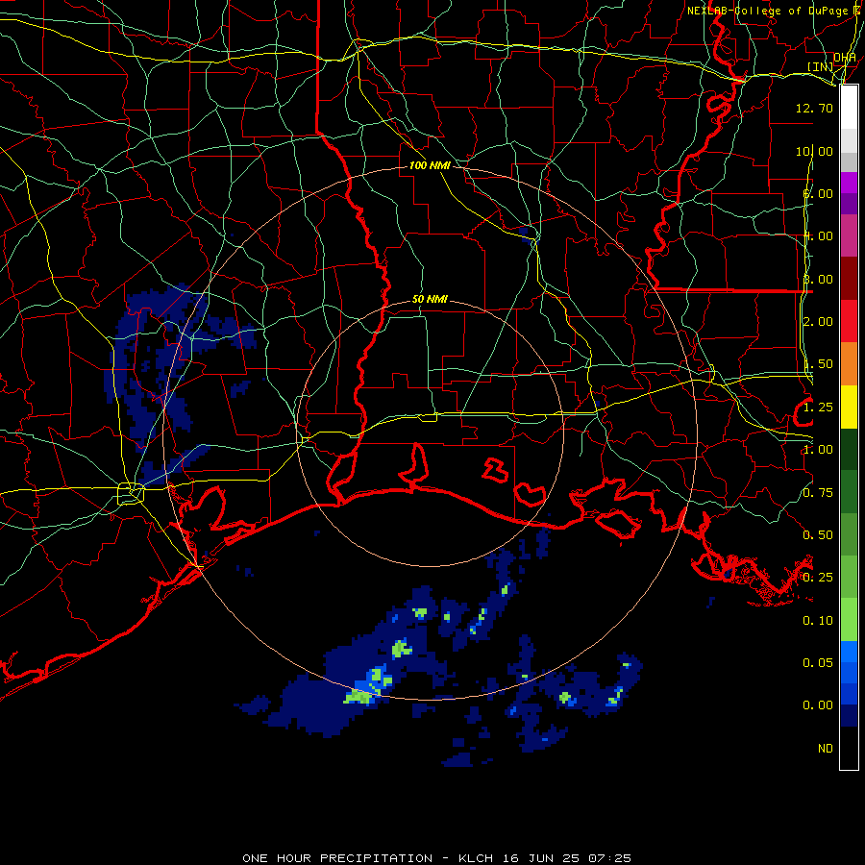Click the ND legend label
Screen dimensions: 865x865
click(826, 749)
